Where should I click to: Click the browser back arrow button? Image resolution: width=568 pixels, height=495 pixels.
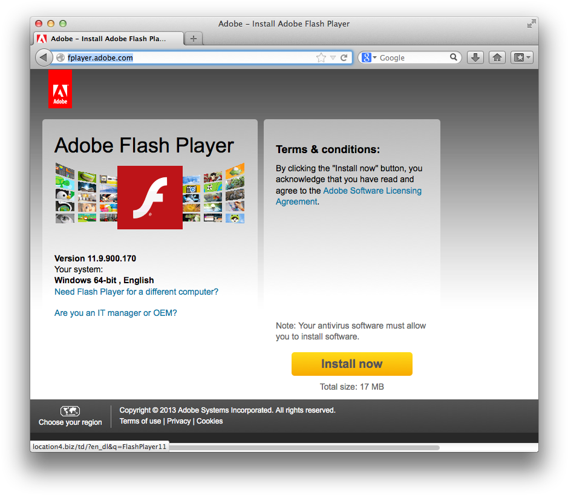coord(44,57)
